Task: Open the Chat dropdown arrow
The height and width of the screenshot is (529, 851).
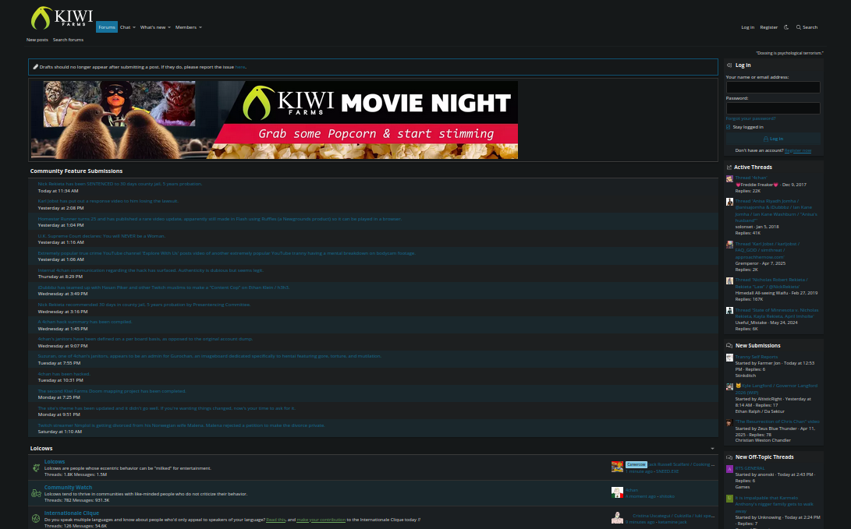Action: coord(134,27)
